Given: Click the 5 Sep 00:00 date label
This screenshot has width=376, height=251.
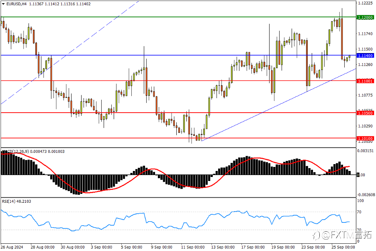Looking at the screenshot, I should [131, 247].
